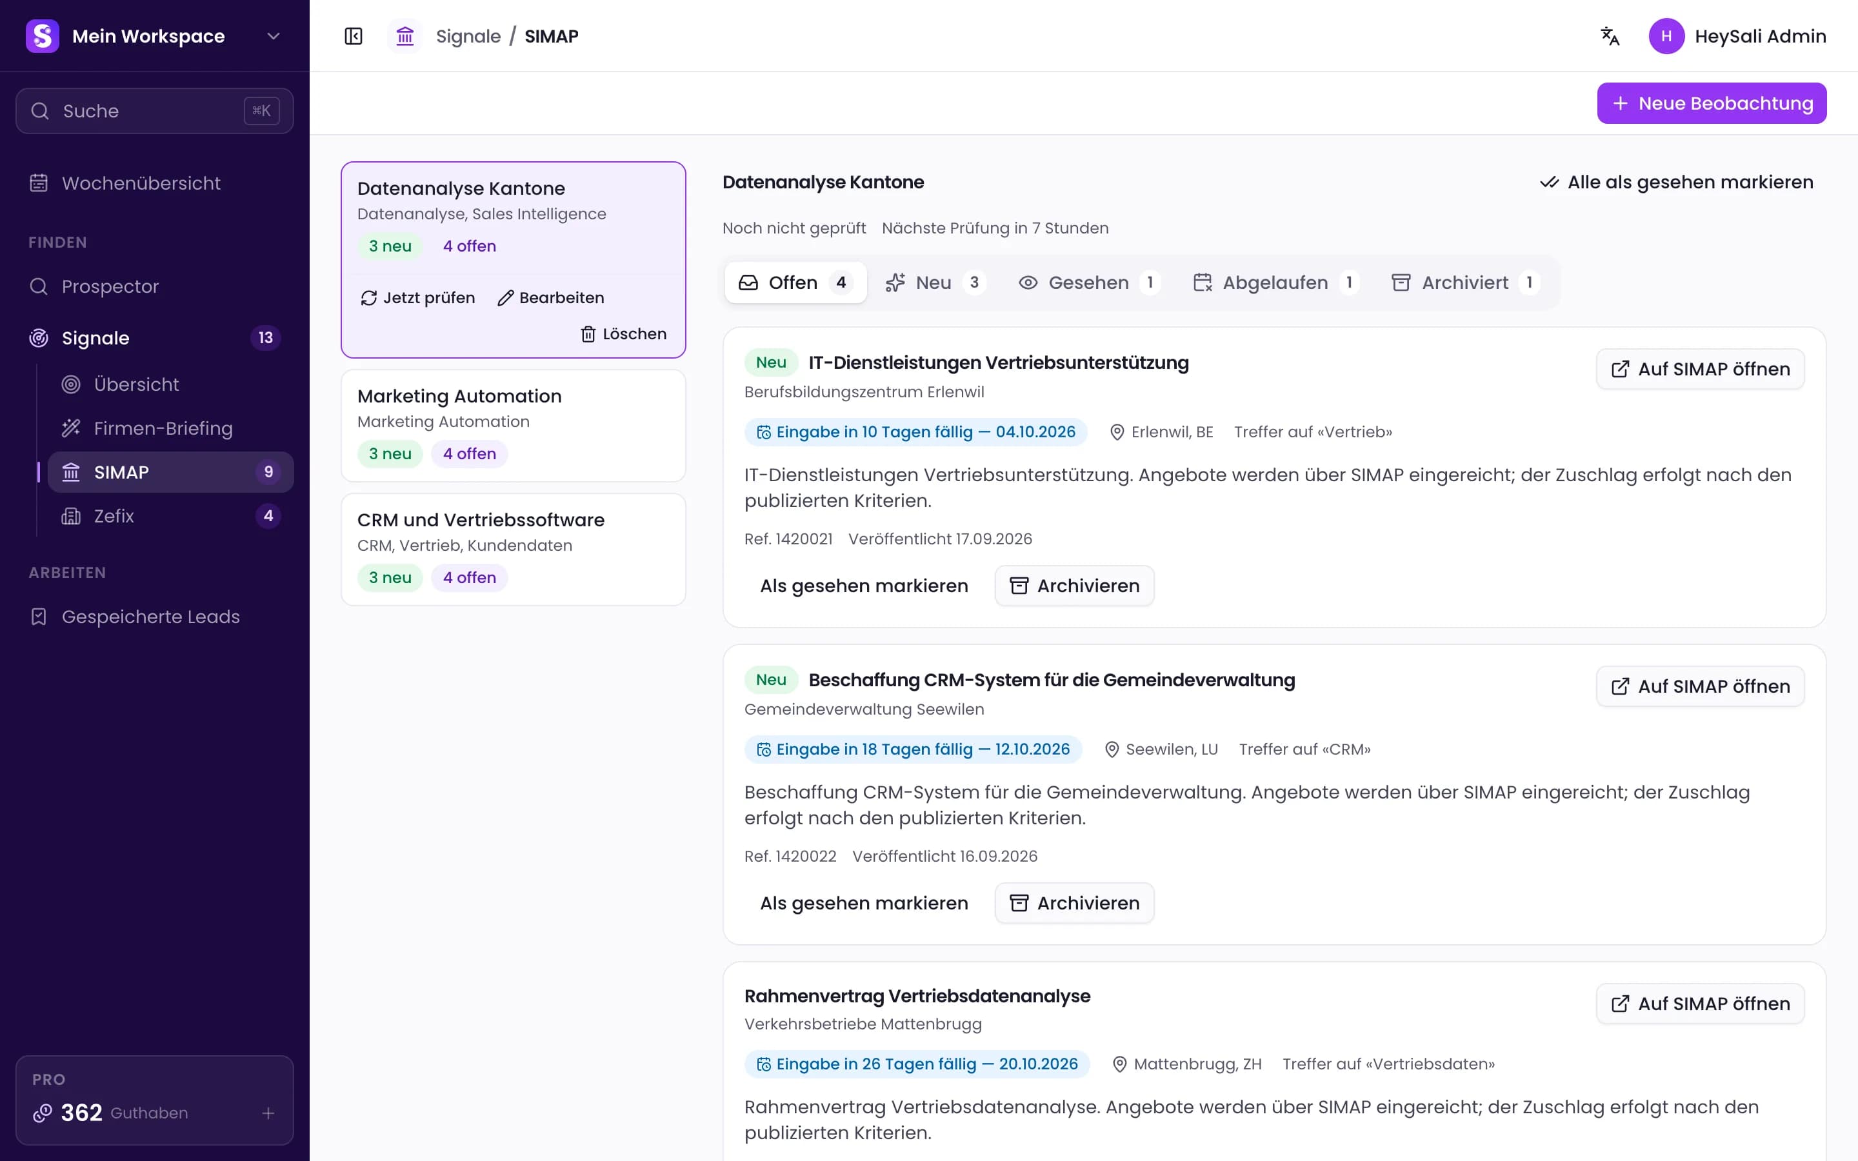
Task: Click the Guthaben coins icon
Action: coord(42,1113)
